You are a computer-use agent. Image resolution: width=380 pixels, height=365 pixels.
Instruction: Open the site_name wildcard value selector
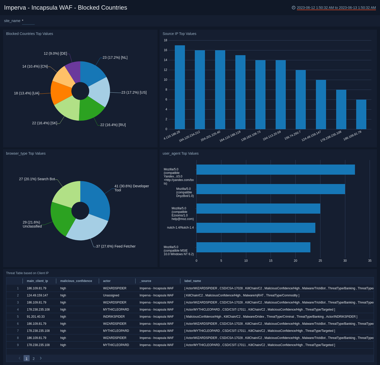click(x=28, y=21)
